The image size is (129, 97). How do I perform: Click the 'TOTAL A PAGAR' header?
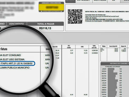pyautogui.click(x=46, y=24)
